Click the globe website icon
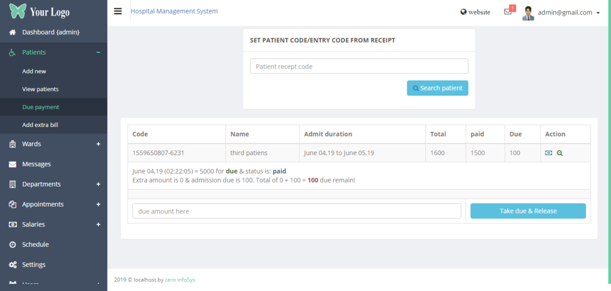611x291 pixels. pyautogui.click(x=464, y=12)
